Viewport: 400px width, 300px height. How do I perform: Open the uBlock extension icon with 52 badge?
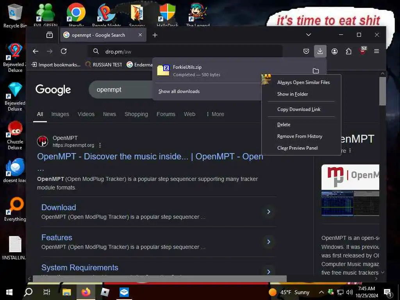[362, 50]
